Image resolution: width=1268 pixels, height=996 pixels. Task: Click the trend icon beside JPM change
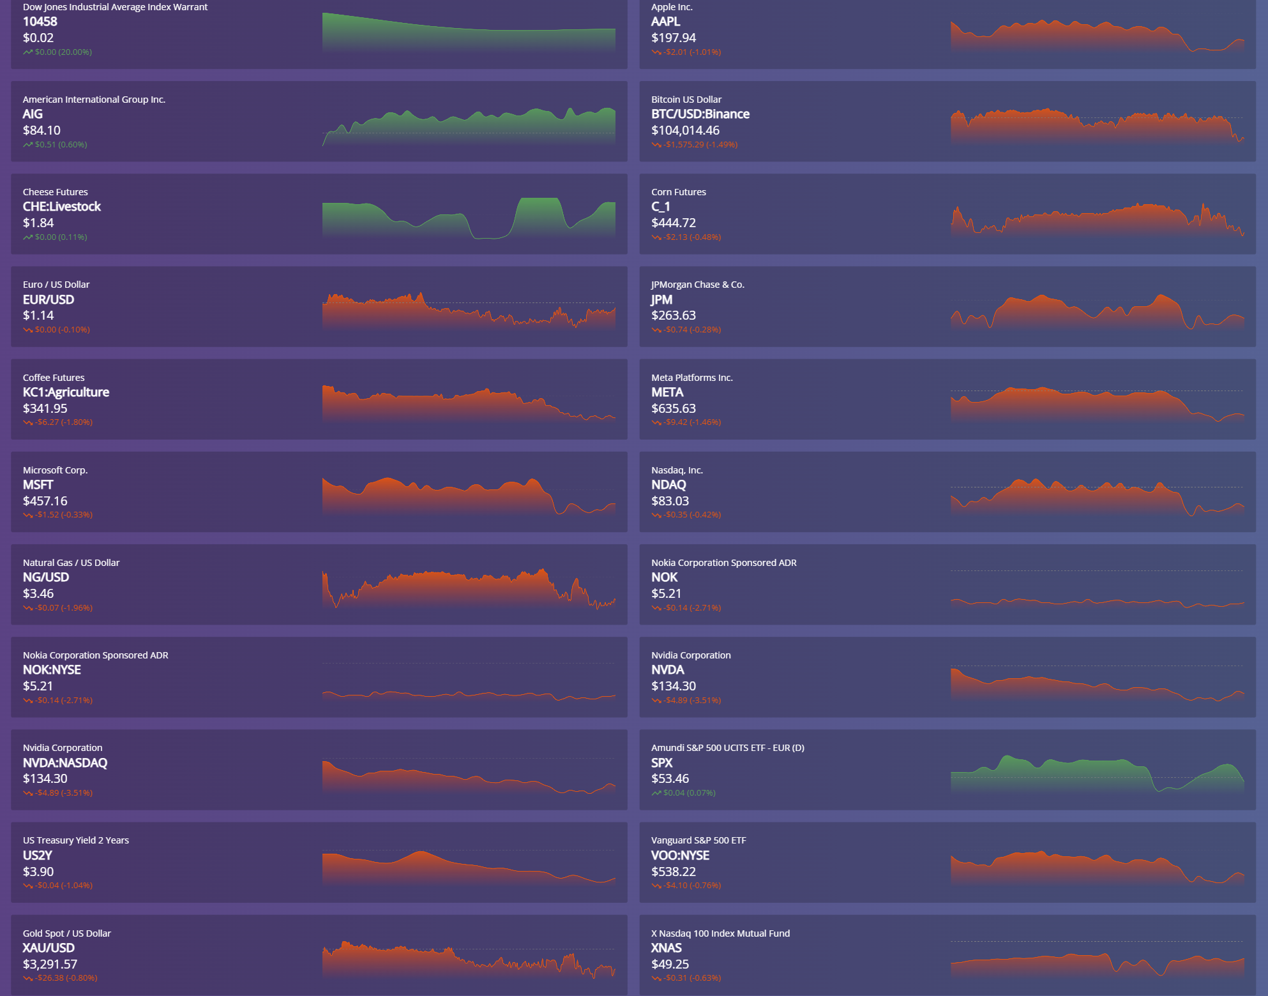(656, 330)
